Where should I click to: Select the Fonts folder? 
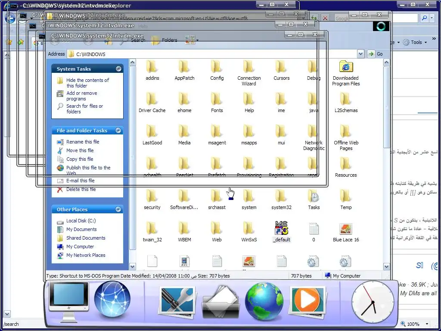[217, 103]
